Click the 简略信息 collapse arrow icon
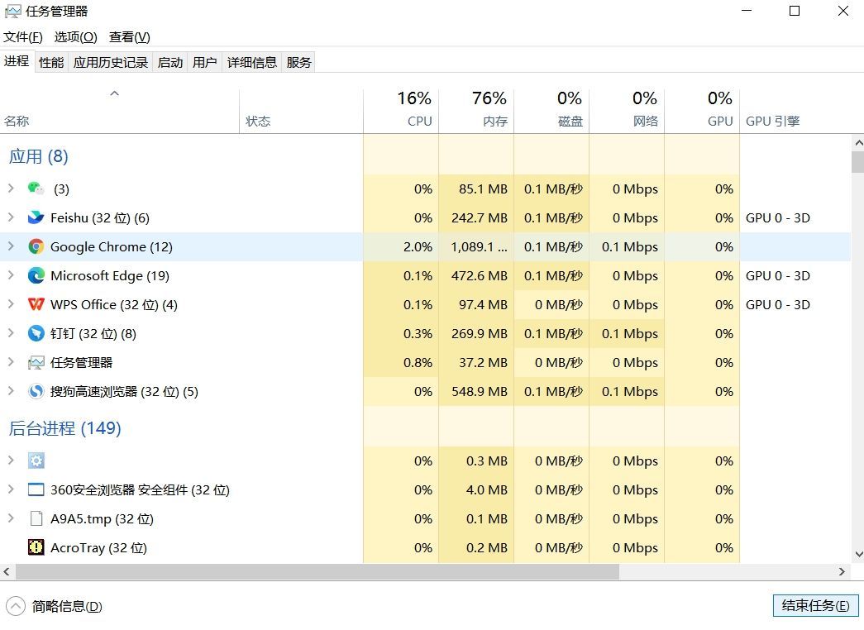This screenshot has width=864, height=630. pyautogui.click(x=15, y=606)
